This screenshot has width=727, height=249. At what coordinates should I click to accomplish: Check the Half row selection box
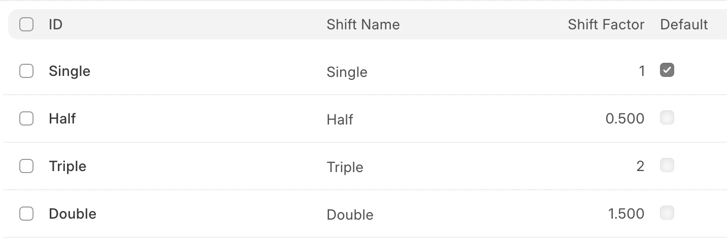click(x=26, y=118)
